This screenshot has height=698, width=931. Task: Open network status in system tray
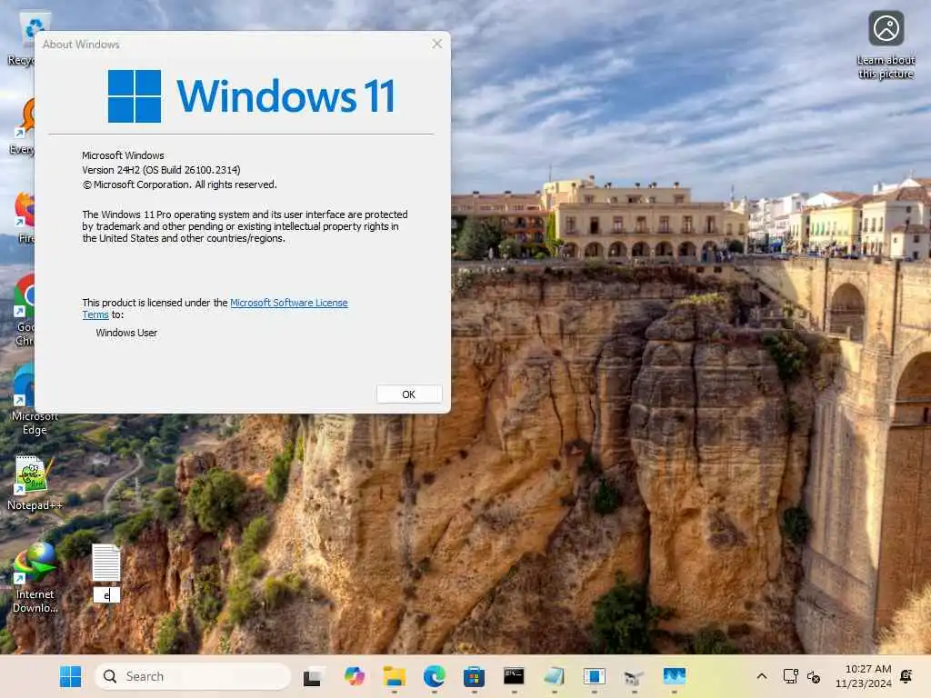(790, 676)
